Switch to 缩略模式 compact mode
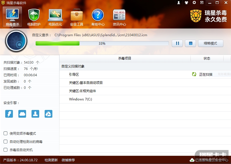Viewport: 231px width, 164px height. (x=210, y=43)
